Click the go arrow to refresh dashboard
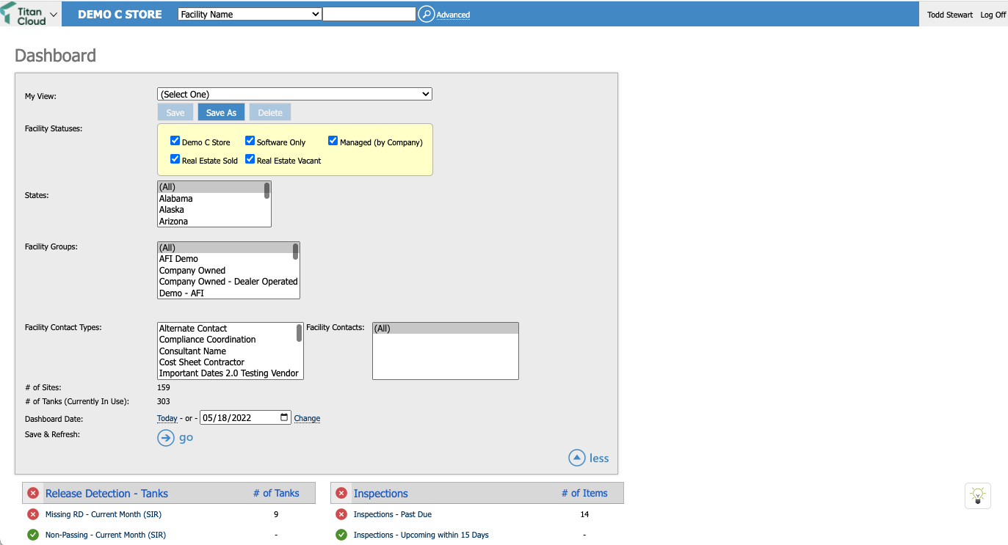Image resolution: width=1008 pixels, height=545 pixels. [x=166, y=437]
